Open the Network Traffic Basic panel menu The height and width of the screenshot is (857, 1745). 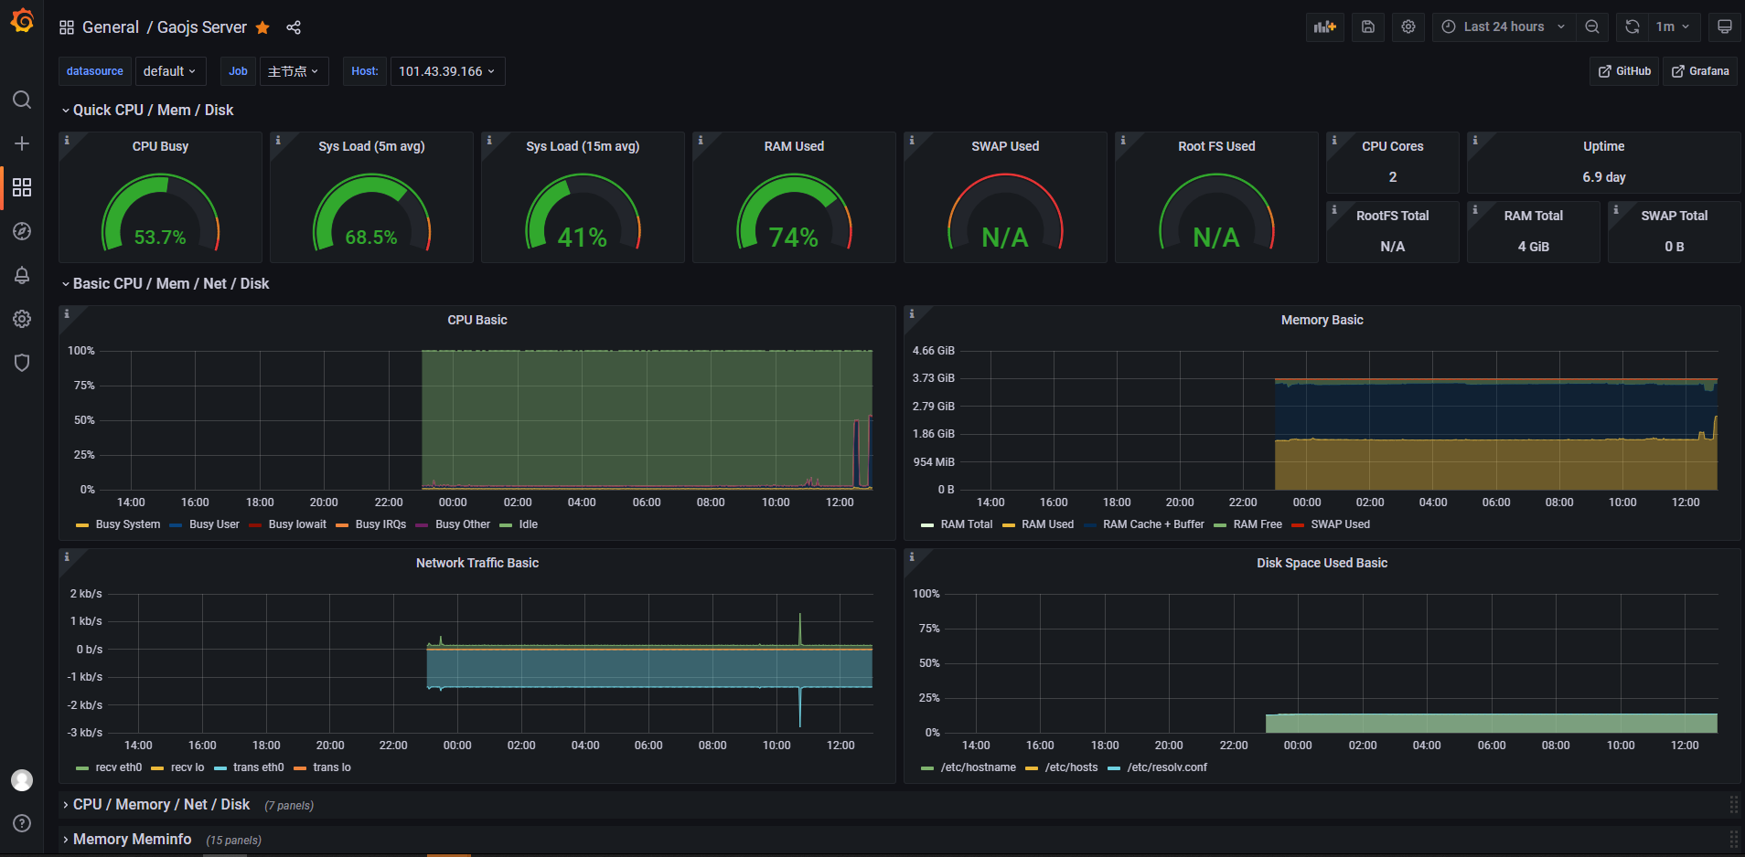[x=477, y=563]
